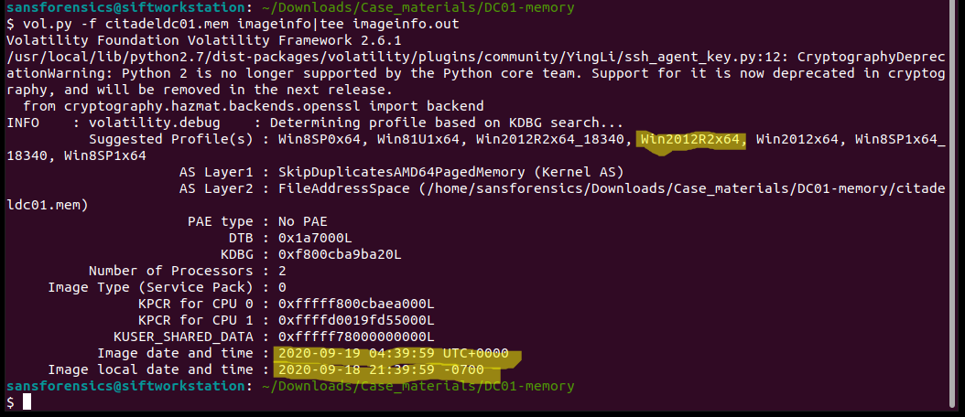The image size is (965, 417).
Task: Click the terminal cursor block at bottom prompt
Action: 27,402
